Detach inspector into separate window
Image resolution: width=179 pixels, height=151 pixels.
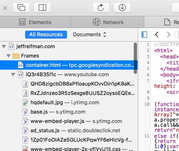point(21,8)
